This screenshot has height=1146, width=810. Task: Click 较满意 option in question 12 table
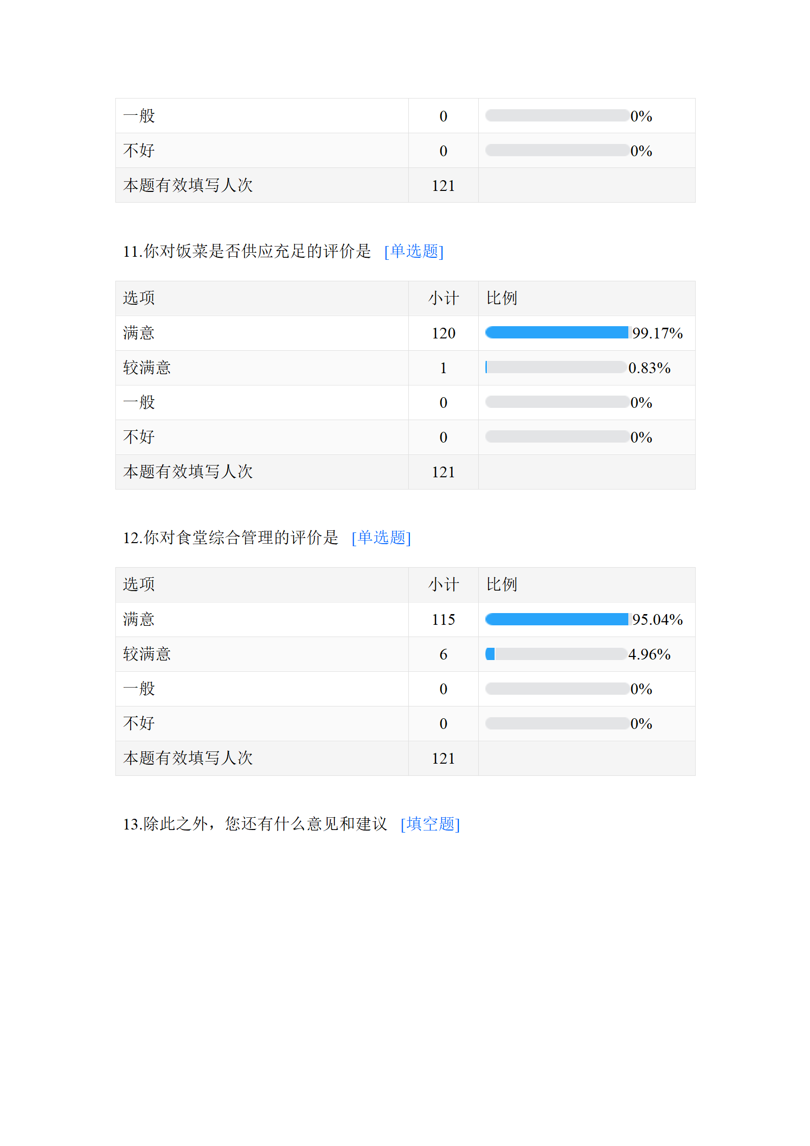(x=147, y=654)
